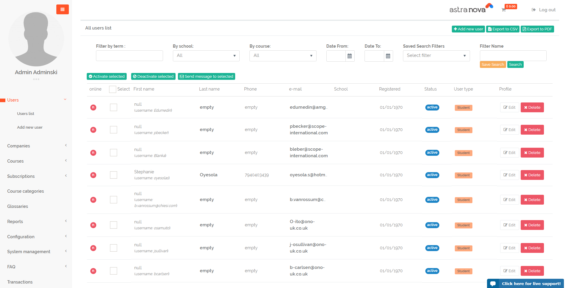The image size is (566, 288).
Task: Open the By course dropdown
Action: (x=283, y=56)
